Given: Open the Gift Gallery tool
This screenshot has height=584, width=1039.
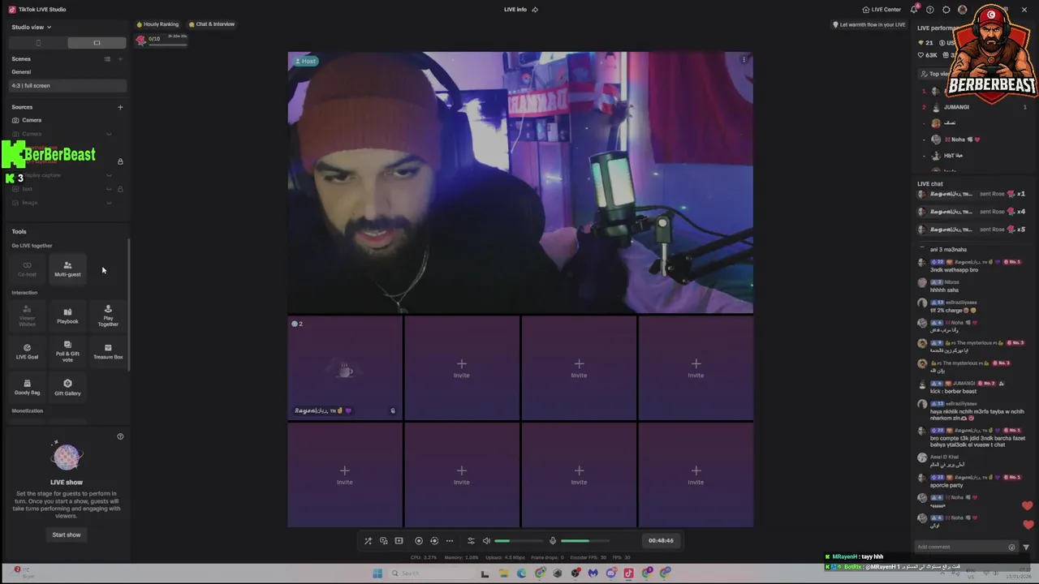Looking at the screenshot, I should click(67, 387).
